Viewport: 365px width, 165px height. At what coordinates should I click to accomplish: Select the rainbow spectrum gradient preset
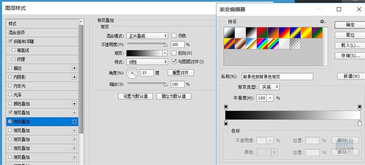pyautogui.click(x=262, y=44)
